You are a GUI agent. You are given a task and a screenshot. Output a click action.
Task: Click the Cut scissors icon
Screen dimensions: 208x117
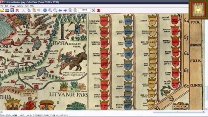pos(23,10)
